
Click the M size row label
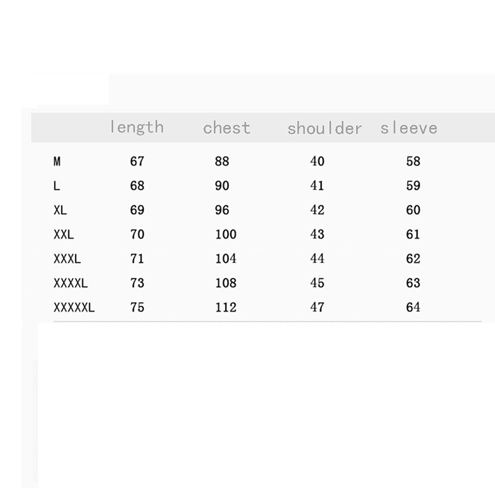(x=58, y=161)
